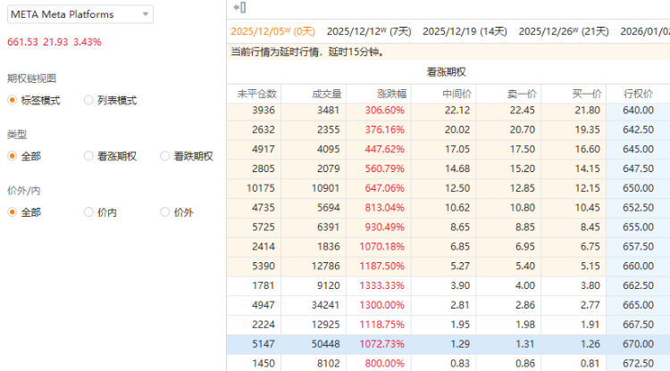Switch to 2025/12/26 (21天) expiry tab
The height and width of the screenshot is (371, 670).
point(564,31)
